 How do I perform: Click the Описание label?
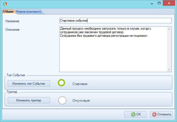[13, 30]
